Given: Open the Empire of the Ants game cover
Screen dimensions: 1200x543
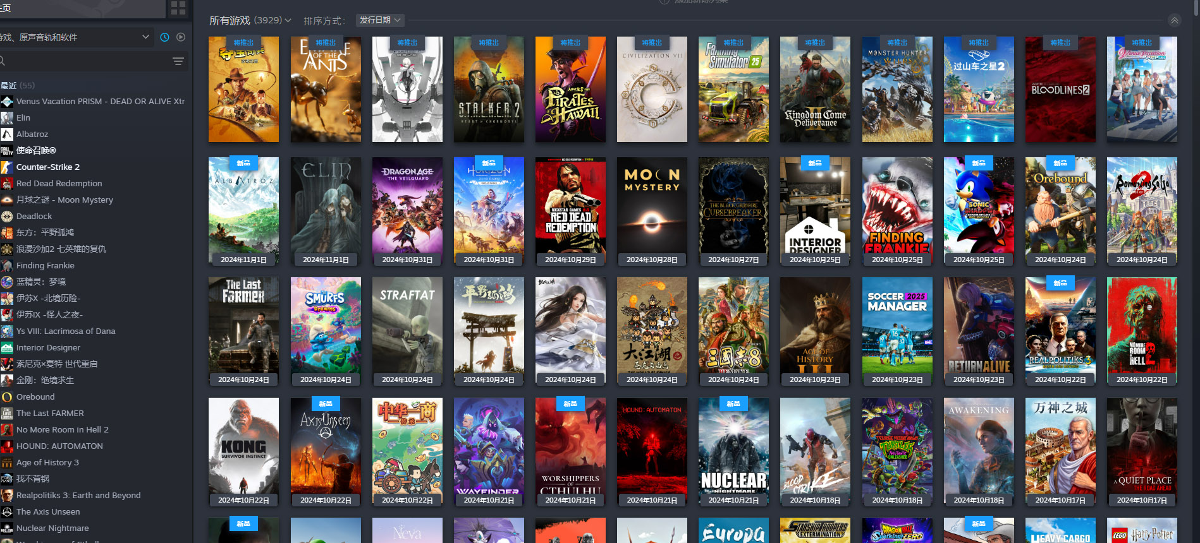Looking at the screenshot, I should (x=326, y=89).
